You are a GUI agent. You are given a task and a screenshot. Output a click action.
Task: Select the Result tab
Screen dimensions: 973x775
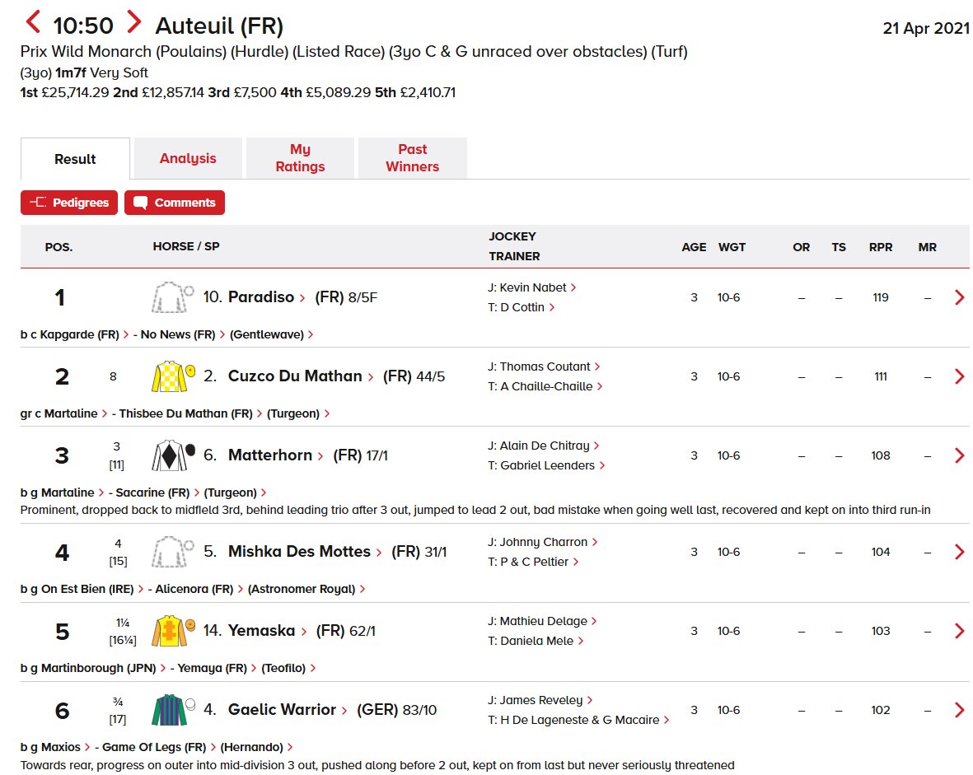pos(75,159)
